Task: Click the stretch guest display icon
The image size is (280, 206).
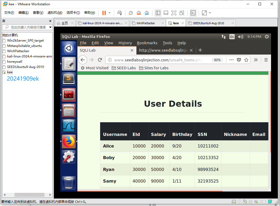Action: (x=204, y=13)
